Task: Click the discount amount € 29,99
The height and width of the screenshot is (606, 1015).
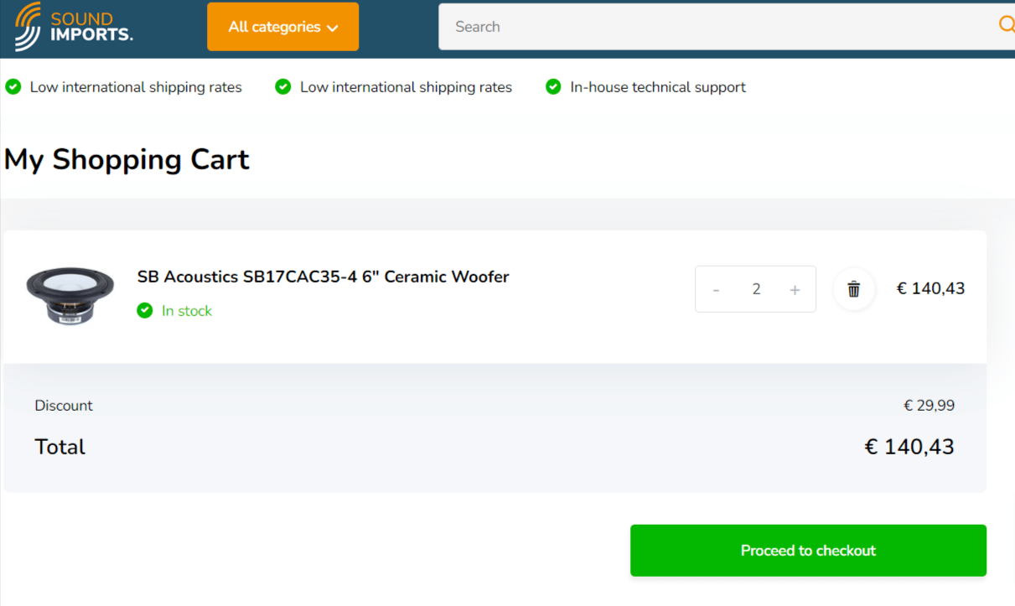Action: click(929, 406)
